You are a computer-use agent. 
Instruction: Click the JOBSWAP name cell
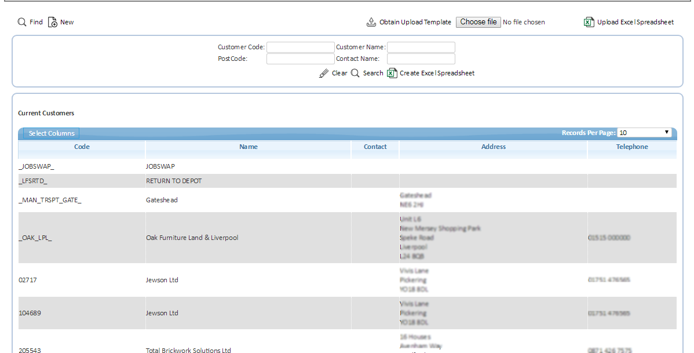(x=160, y=166)
